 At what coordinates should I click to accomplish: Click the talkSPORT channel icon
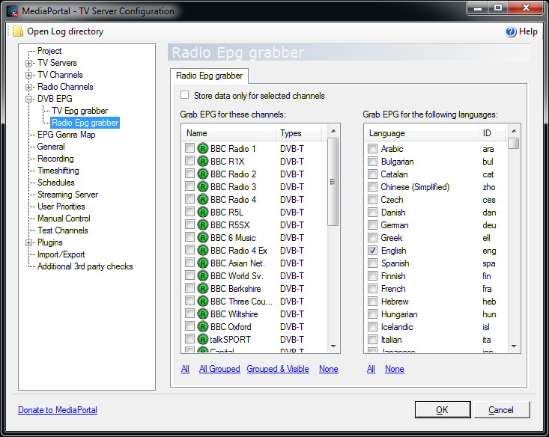coord(203,340)
